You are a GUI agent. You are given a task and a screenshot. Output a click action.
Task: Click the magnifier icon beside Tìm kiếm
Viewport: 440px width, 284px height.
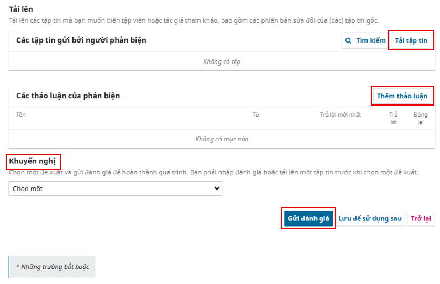pyautogui.click(x=348, y=40)
